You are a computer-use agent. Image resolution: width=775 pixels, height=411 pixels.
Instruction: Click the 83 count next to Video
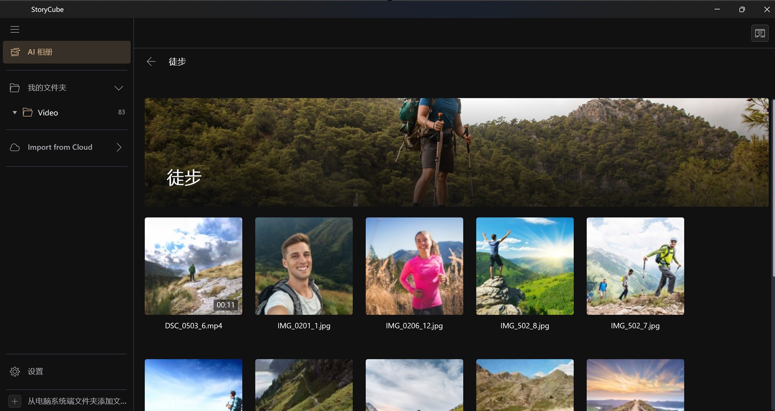[x=122, y=112]
